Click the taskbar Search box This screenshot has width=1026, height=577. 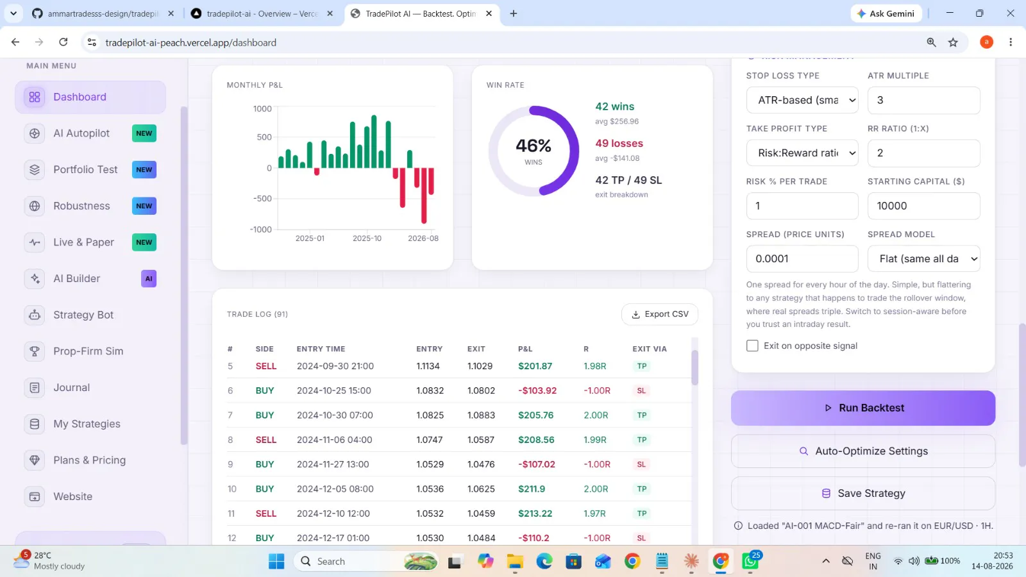pyautogui.click(x=367, y=562)
